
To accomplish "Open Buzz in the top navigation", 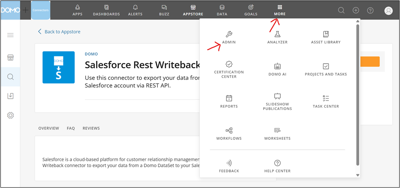I will pyautogui.click(x=164, y=11).
